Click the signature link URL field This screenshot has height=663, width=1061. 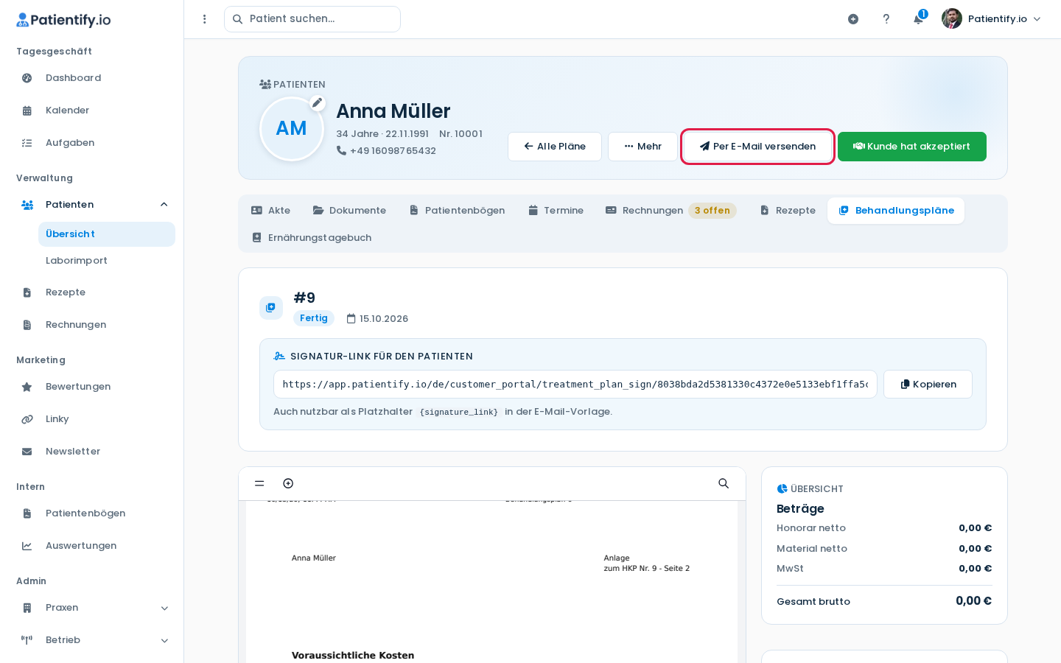pos(575,385)
